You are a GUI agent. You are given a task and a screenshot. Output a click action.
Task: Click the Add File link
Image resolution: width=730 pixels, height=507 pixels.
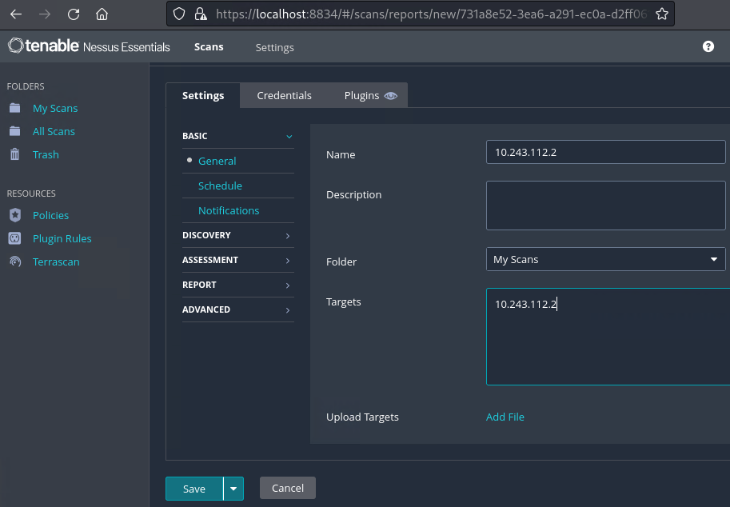(505, 417)
